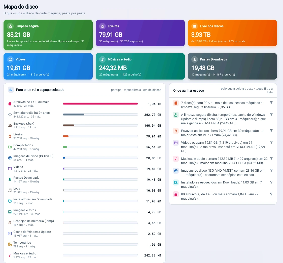Open the Lixeiras summary card
The width and height of the screenshot is (283, 263).
coord(140,33)
